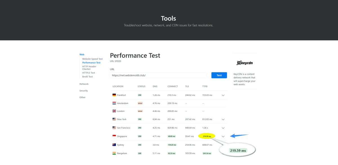
Task: Click the CONNECT column header
Action: click(172, 86)
